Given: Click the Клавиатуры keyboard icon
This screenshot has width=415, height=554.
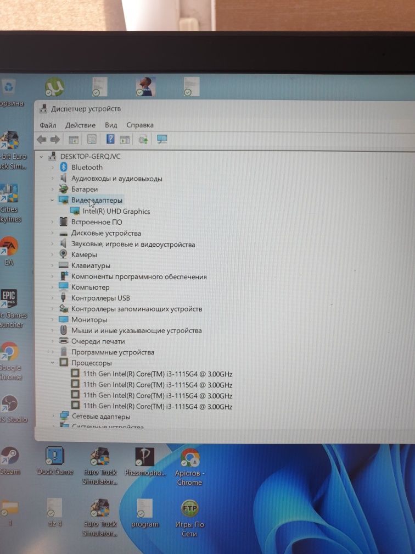Looking at the screenshot, I should [64, 265].
